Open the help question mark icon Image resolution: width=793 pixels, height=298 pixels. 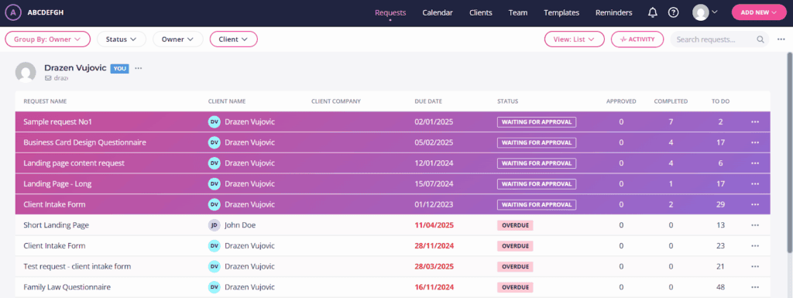tap(673, 12)
